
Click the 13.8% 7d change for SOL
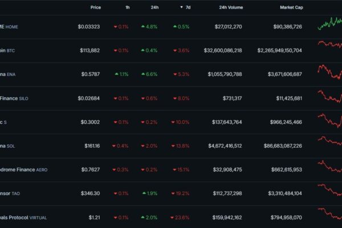coord(180,146)
